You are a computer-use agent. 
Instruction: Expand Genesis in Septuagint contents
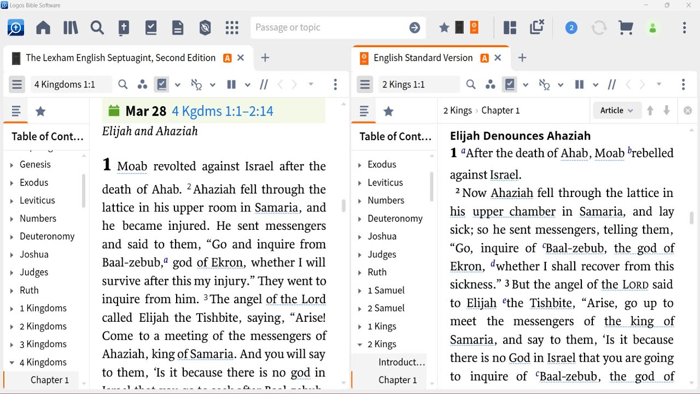(12, 165)
